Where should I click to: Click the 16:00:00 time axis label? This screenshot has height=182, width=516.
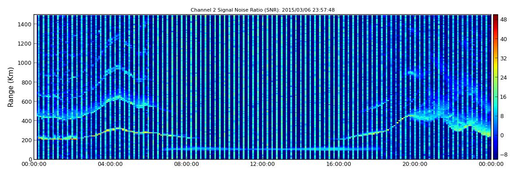click(x=339, y=165)
